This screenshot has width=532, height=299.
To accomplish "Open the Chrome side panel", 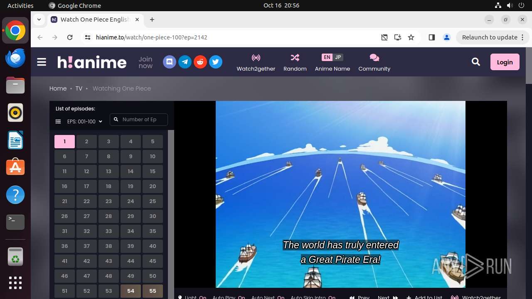I will click(x=432, y=37).
